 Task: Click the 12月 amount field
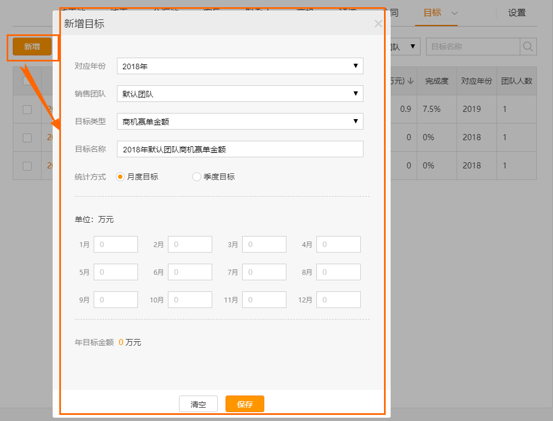339,300
